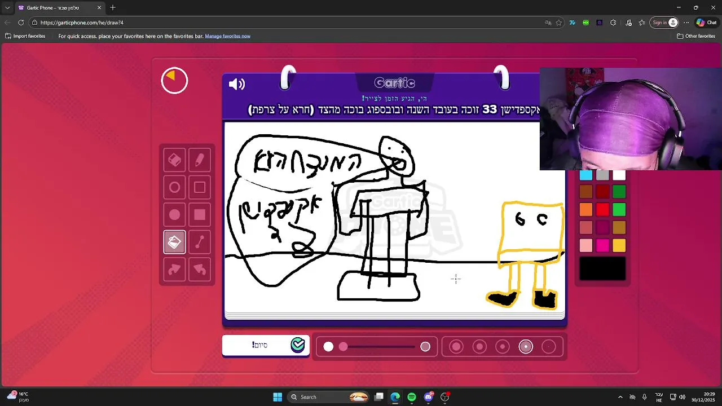The image size is (722, 406).
Task: Open browser Settings and more menu
Action: click(x=686, y=23)
